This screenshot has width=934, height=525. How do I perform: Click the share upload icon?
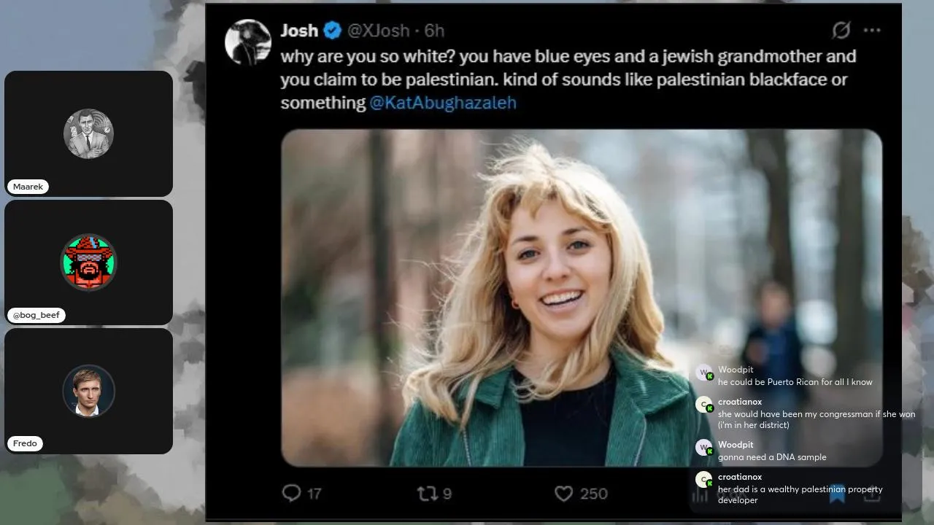click(x=872, y=494)
